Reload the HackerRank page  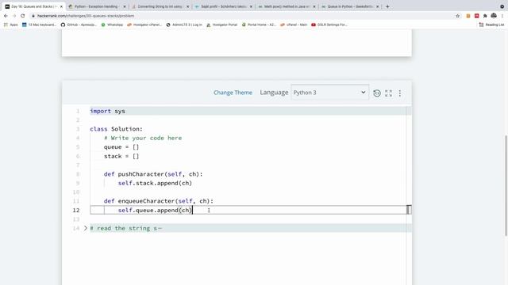(x=23, y=16)
